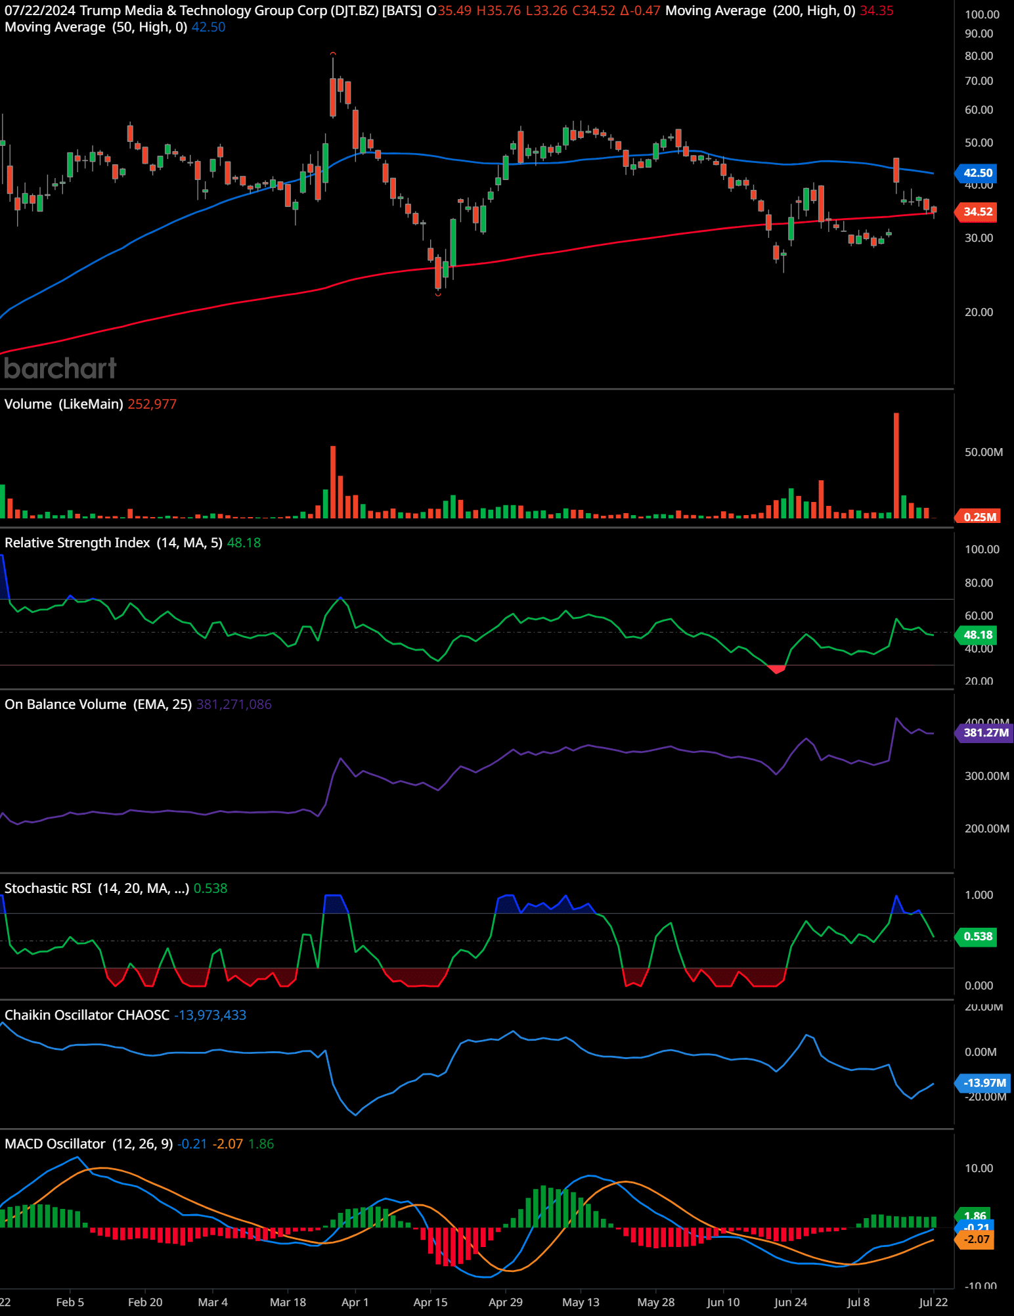Click the 42.50 blue price label
The height and width of the screenshot is (1316, 1014).
(x=977, y=173)
